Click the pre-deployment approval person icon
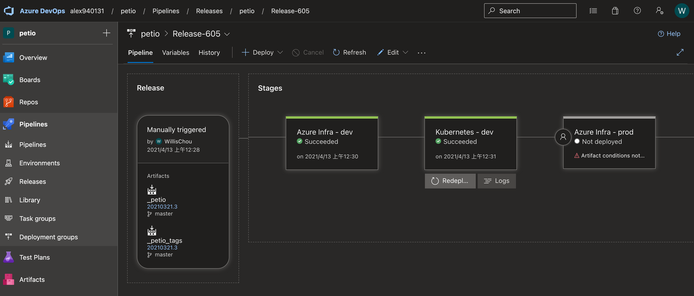 pyautogui.click(x=563, y=137)
